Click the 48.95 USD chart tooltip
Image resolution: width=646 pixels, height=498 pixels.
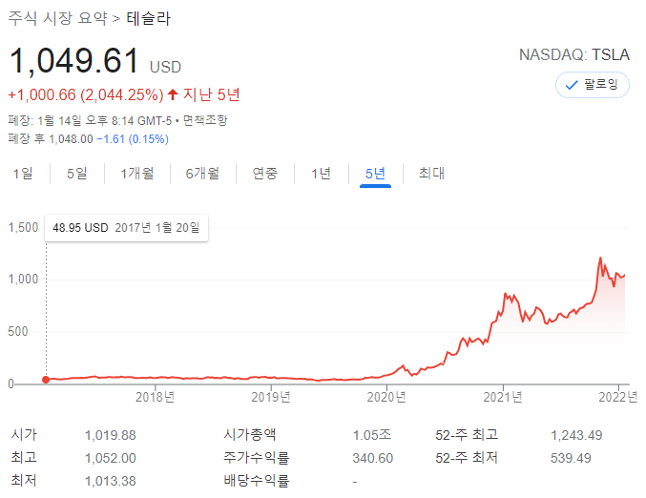127,228
